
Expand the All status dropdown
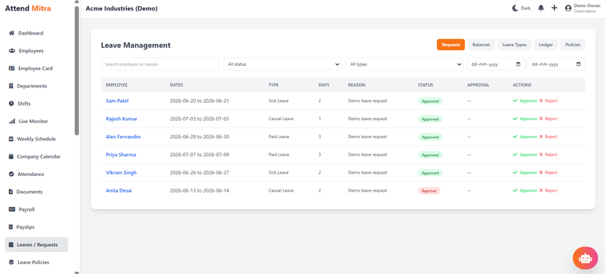tap(282, 64)
